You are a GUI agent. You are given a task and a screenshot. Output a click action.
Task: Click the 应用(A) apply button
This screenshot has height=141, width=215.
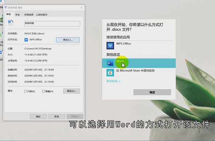75,116
